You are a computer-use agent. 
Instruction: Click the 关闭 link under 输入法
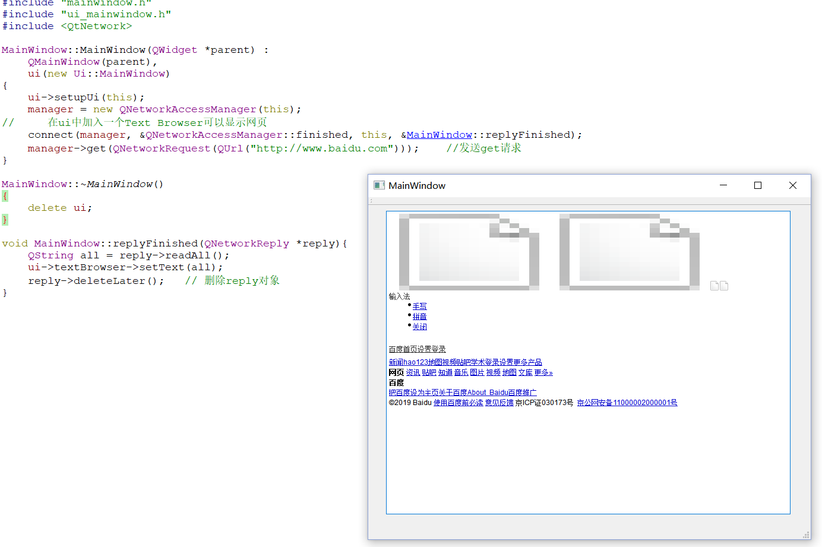(420, 327)
